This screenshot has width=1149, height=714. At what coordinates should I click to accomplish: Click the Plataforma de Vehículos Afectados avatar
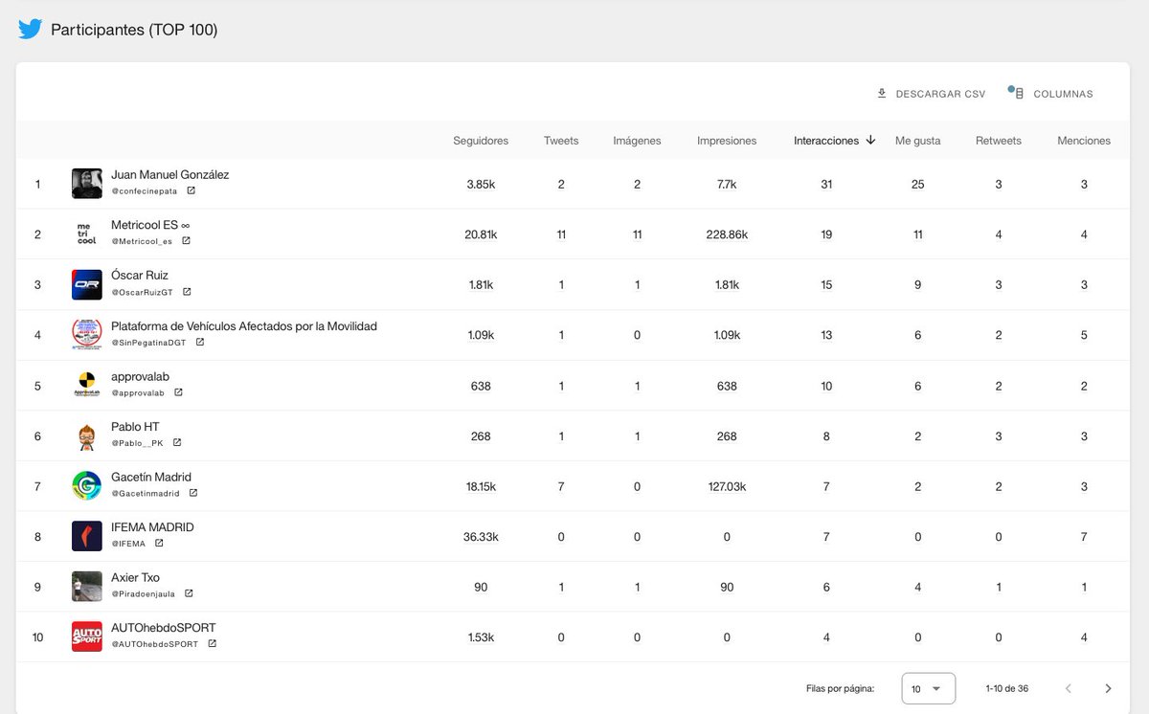pos(87,334)
